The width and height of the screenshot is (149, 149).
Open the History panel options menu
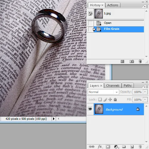click(x=146, y=7)
